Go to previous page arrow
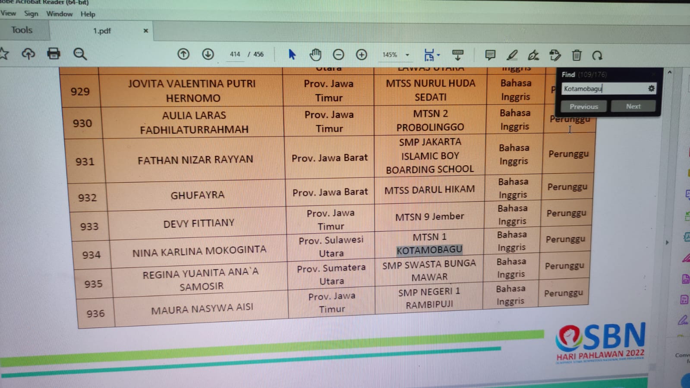Screen dimensions: 690x388 pyautogui.click(x=183, y=54)
